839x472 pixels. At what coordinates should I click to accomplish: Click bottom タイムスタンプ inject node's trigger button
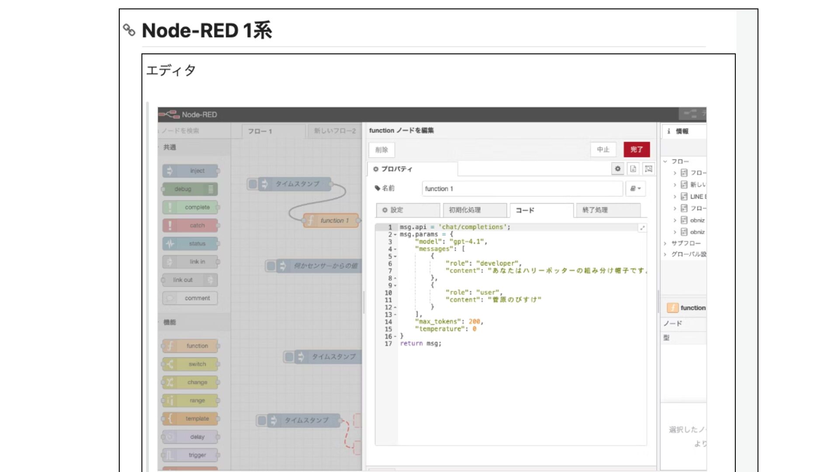(x=262, y=420)
